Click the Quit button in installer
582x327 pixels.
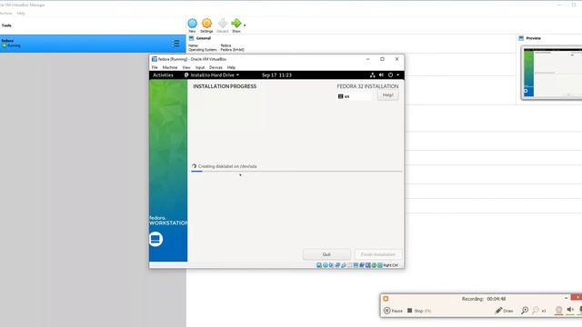(x=326, y=254)
